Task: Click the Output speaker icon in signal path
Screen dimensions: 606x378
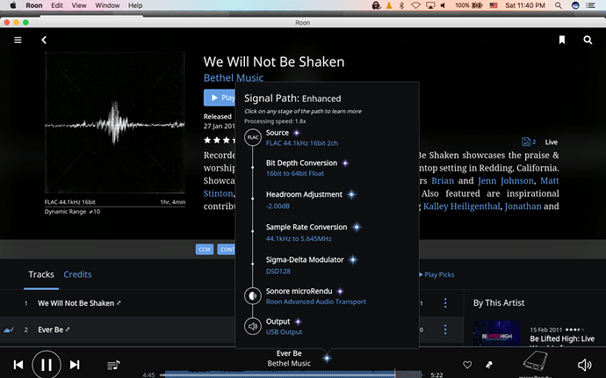Action: pyautogui.click(x=253, y=326)
